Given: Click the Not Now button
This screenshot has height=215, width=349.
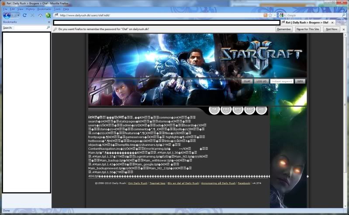Looking at the screenshot, I should point(332,29).
